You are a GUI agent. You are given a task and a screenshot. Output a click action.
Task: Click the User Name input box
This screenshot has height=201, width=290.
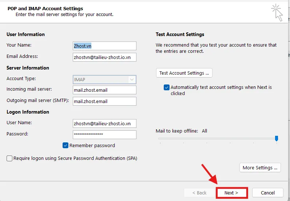pos(104,123)
